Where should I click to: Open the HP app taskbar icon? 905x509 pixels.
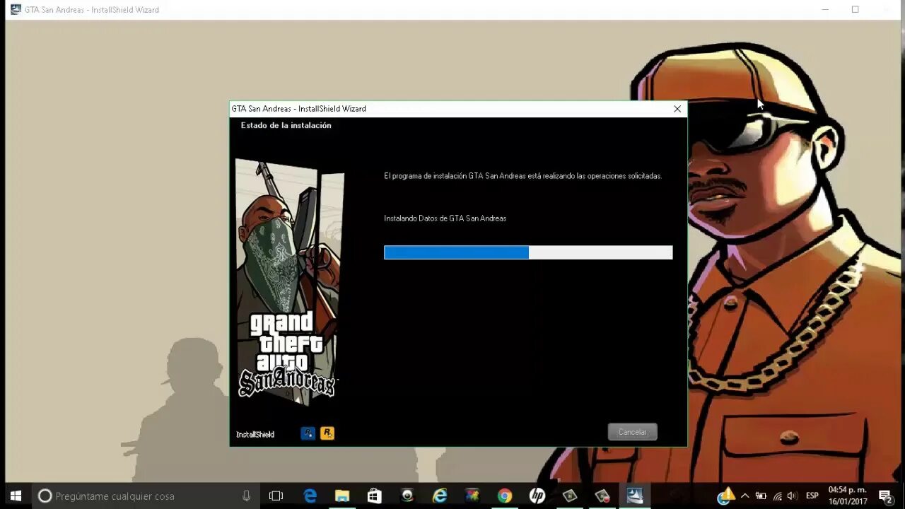(537, 496)
